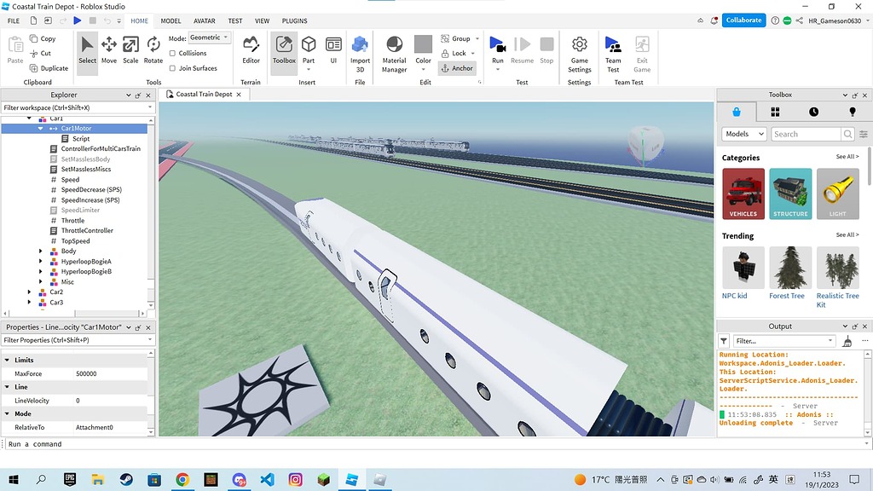The image size is (873, 491).
Task: Click Duplicate in Clipboard group
Action: pyautogui.click(x=49, y=68)
